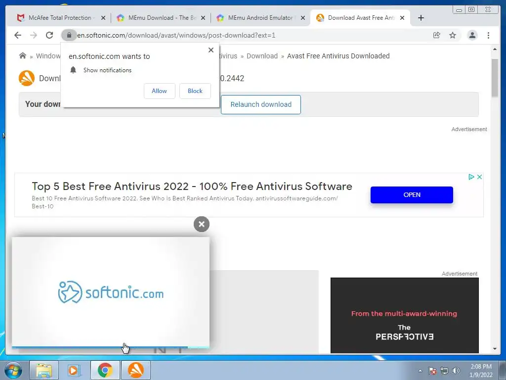Close the MEmu Download tab
Screen dimensions: 506x380
click(x=203, y=18)
